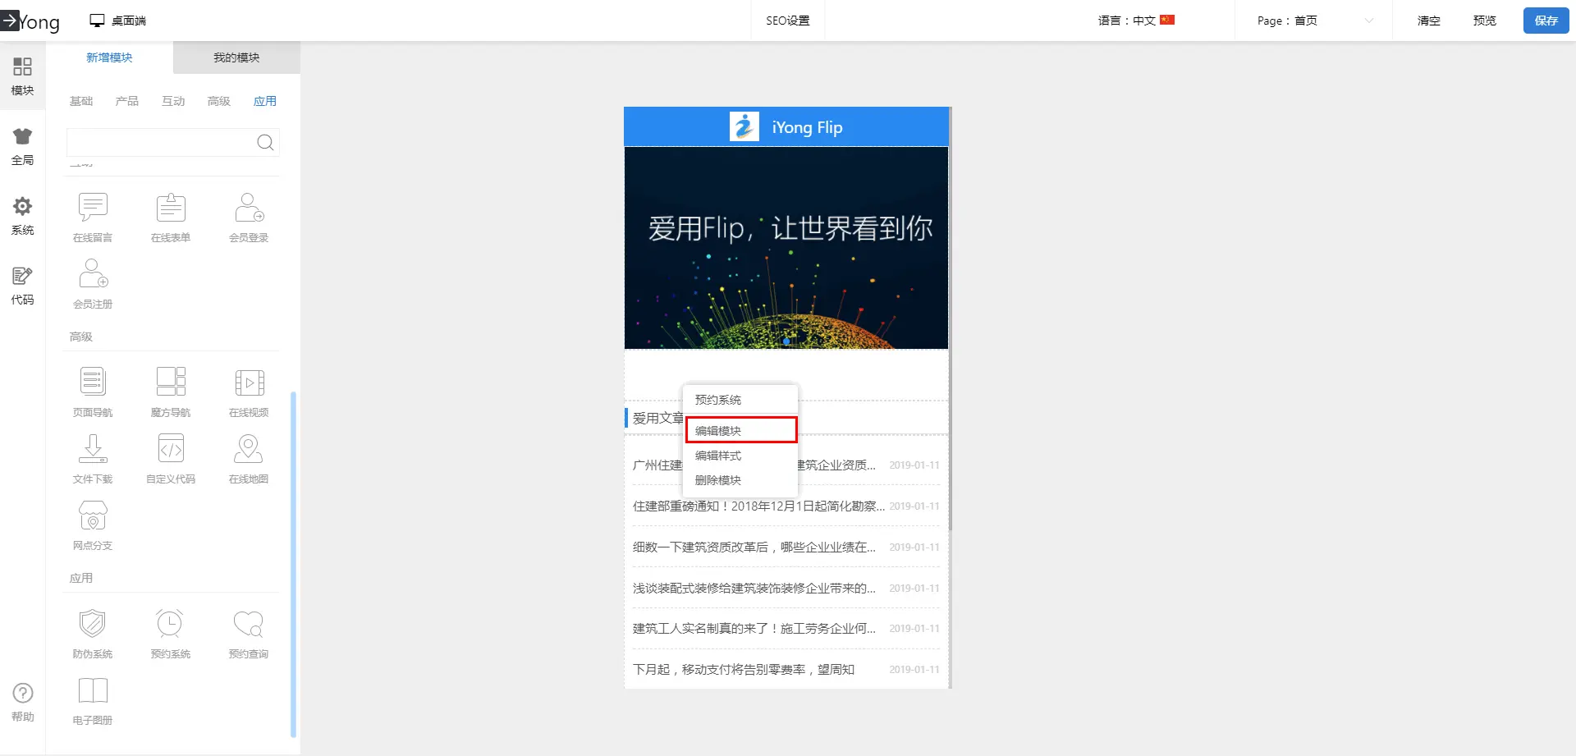Insert the 在线视频 video module icon

point(249,383)
